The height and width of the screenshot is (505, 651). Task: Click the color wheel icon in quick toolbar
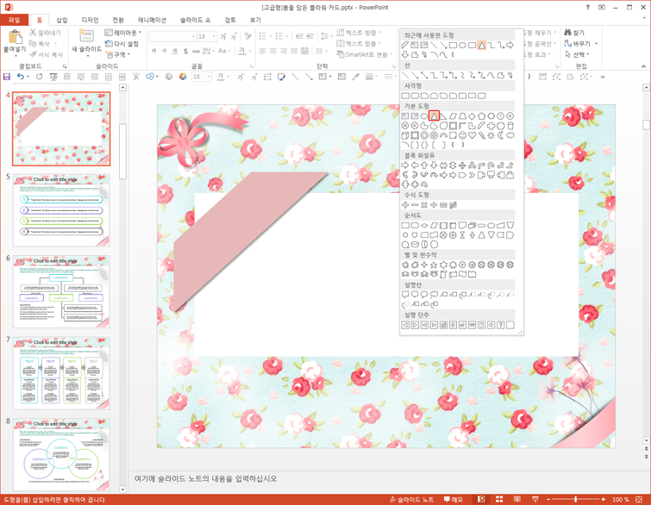tap(183, 77)
